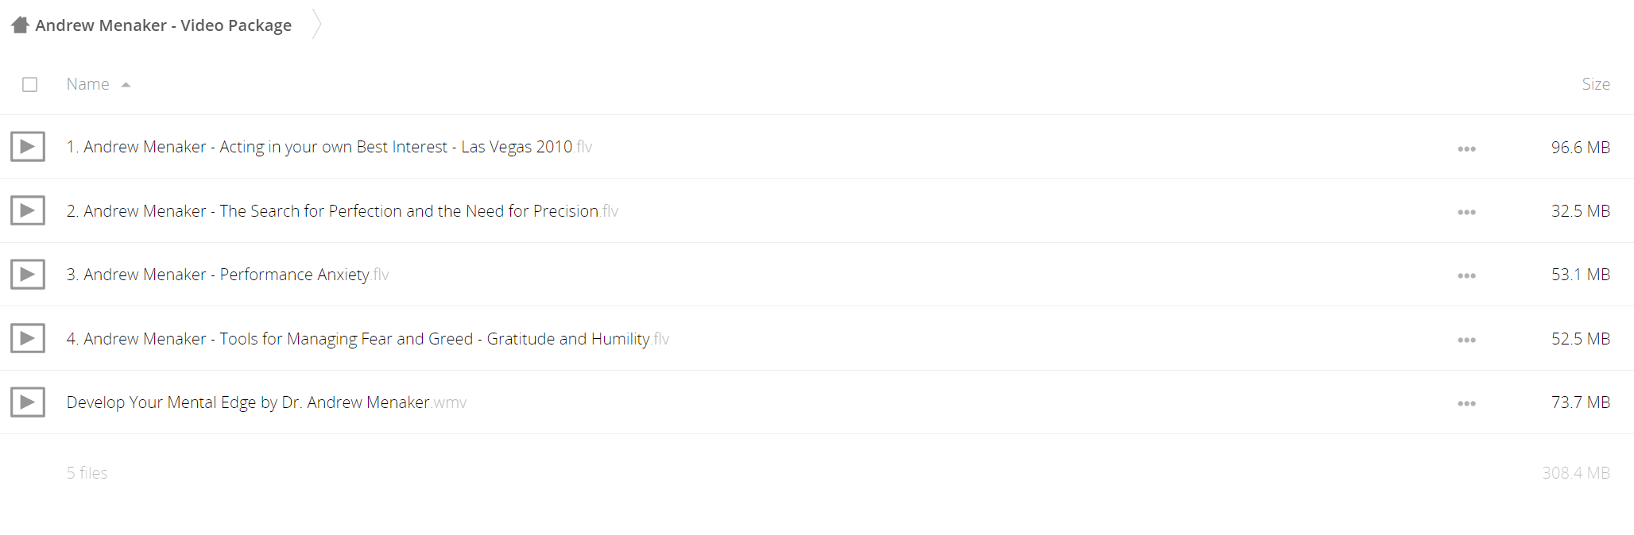This screenshot has height=535, width=1634.
Task: Click play icon for Performance Anxiety video
Action: (x=28, y=275)
